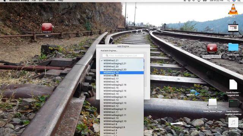Select WS9WineStaging2.10 engine entry
The width and height of the screenshot is (243, 136).
coord(122,121)
